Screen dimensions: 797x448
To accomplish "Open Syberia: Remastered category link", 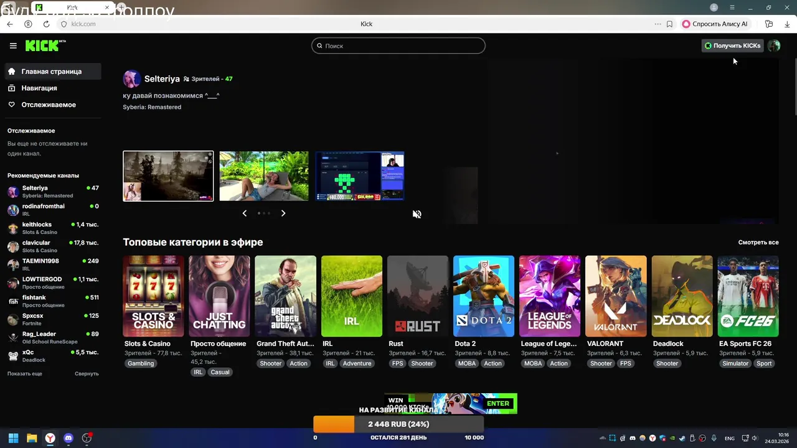I will (152, 107).
